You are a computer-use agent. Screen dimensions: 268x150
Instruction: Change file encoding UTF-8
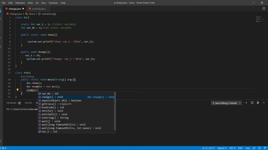(x=232, y=148)
